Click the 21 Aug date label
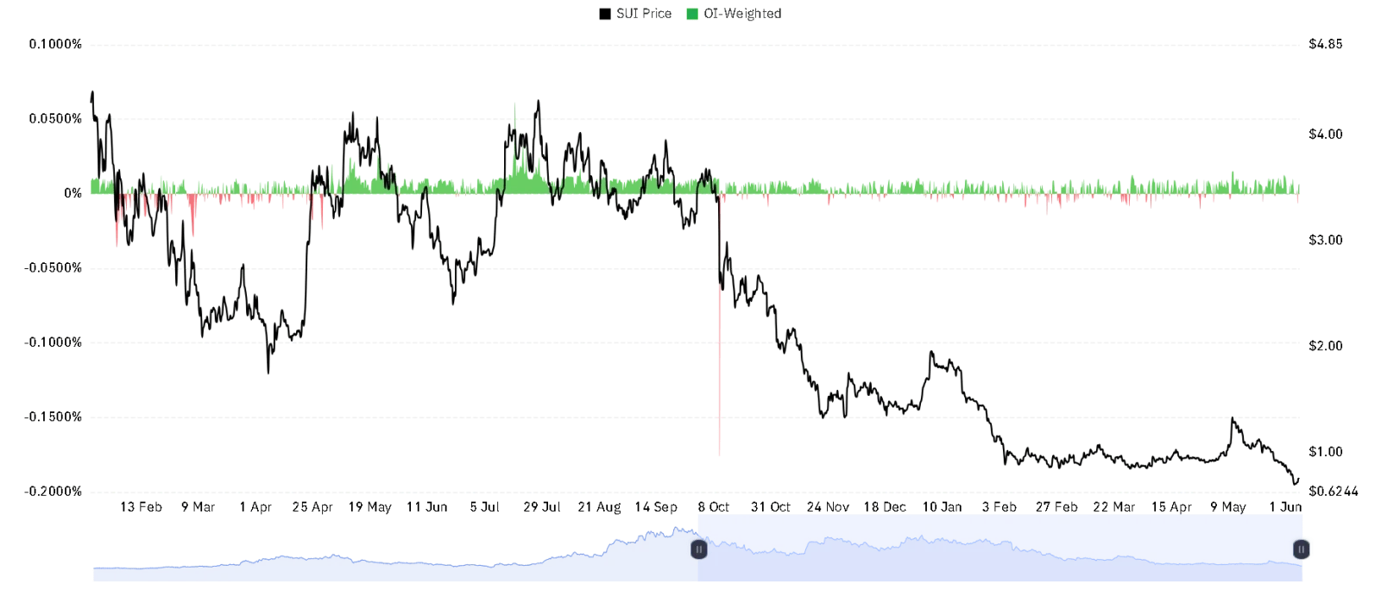 click(600, 507)
